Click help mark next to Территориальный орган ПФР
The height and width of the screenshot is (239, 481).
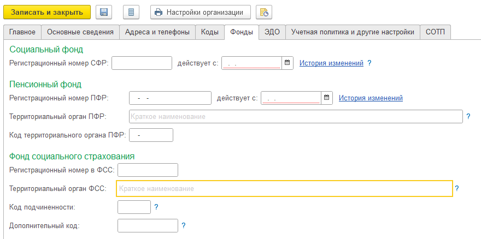468,116
